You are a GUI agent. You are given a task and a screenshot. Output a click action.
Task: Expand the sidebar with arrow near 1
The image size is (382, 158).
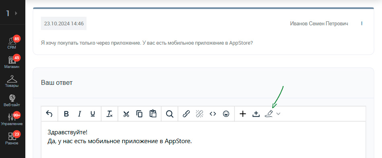pos(16,13)
